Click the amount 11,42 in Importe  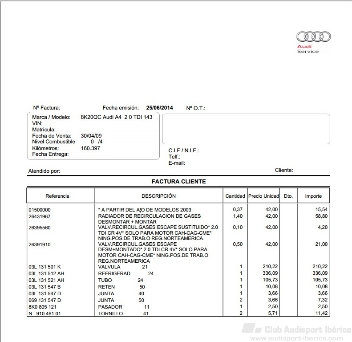click(321, 313)
